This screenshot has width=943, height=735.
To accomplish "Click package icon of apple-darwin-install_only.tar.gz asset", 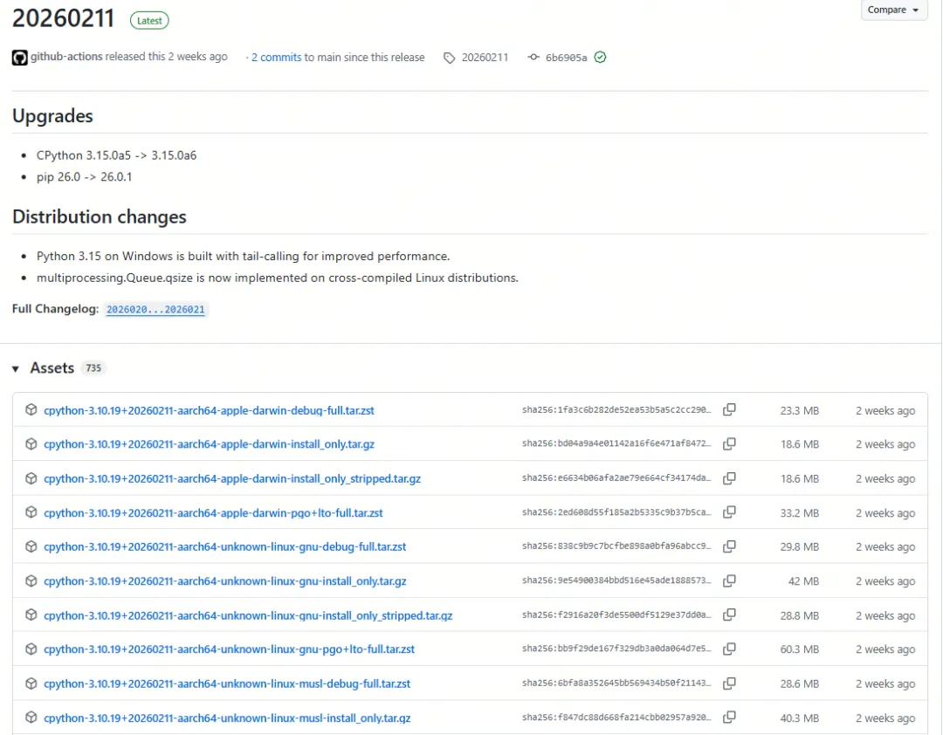I will (x=31, y=444).
